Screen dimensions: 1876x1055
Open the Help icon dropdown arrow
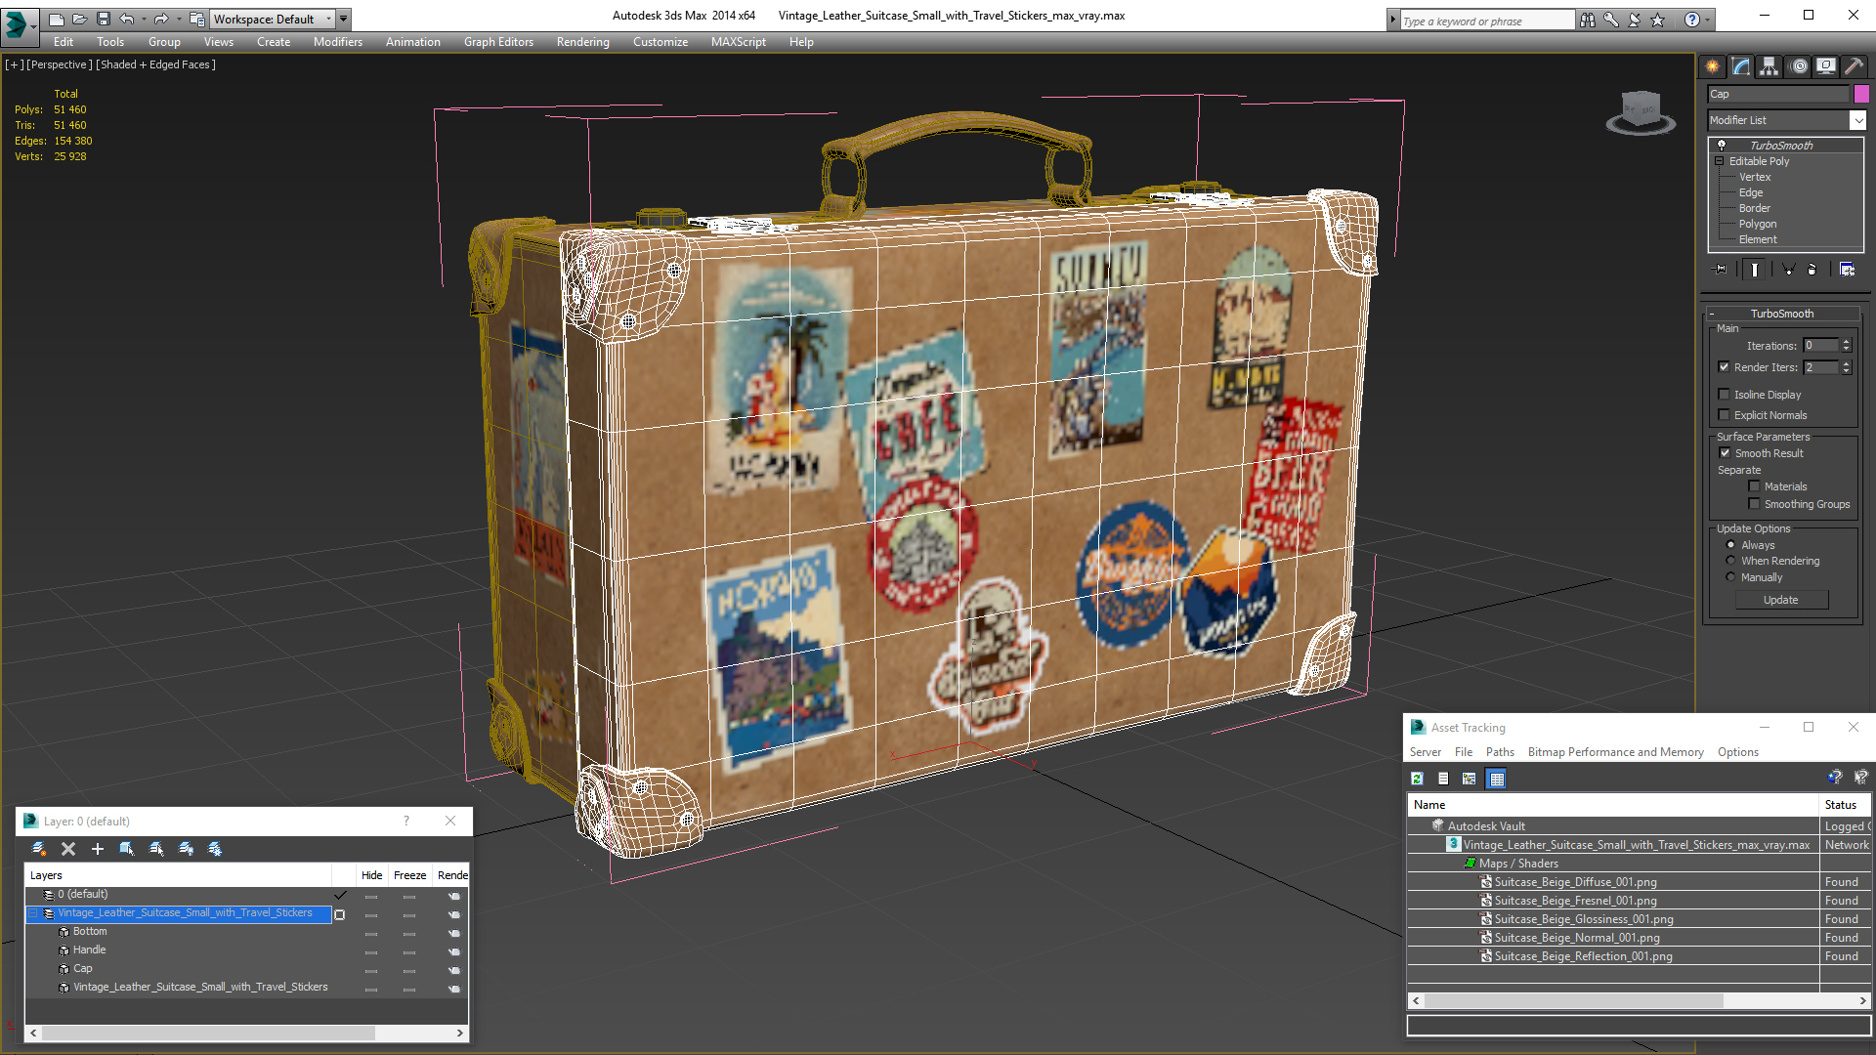(1708, 20)
